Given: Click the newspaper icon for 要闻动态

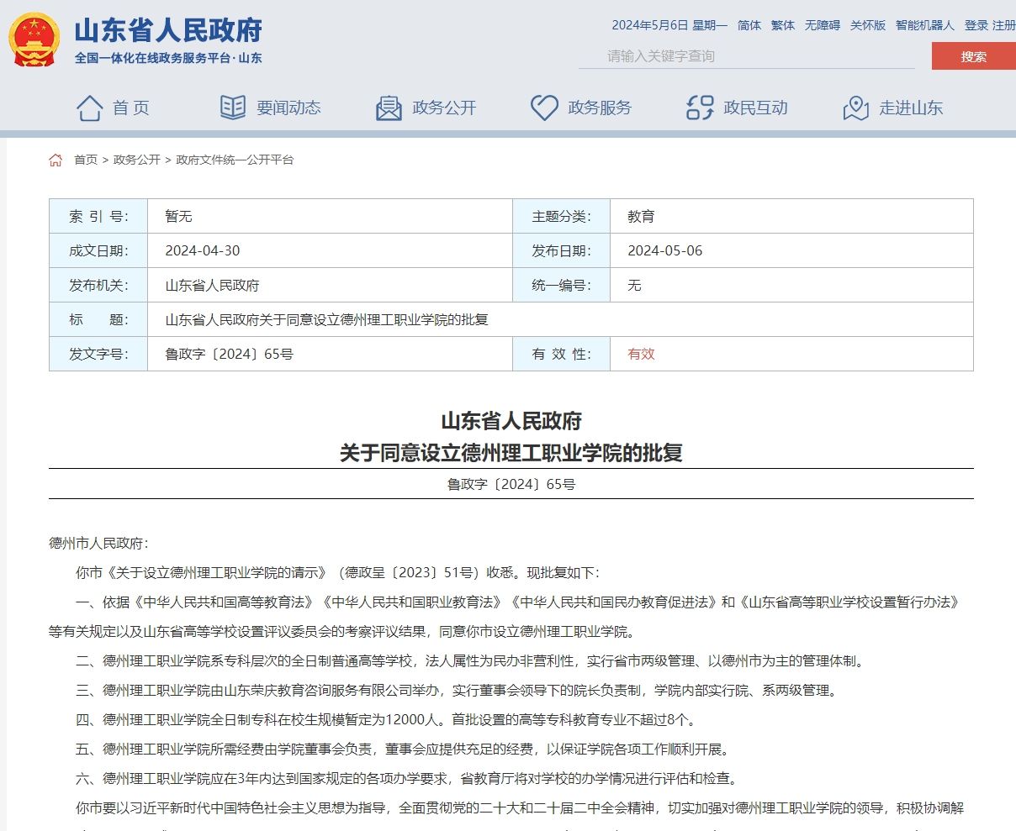Looking at the screenshot, I should coord(233,108).
